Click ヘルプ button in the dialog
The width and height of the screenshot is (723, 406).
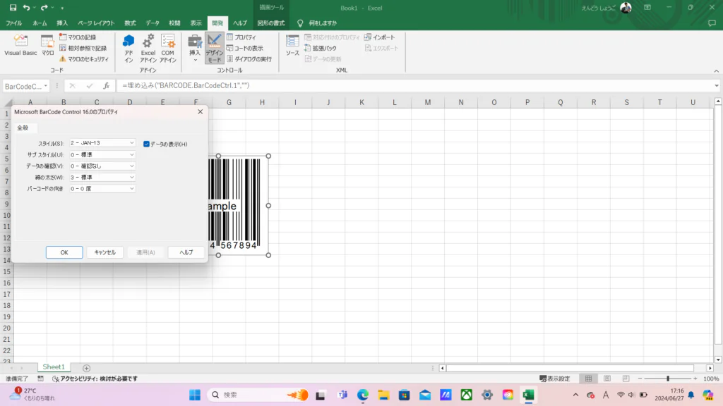click(186, 252)
